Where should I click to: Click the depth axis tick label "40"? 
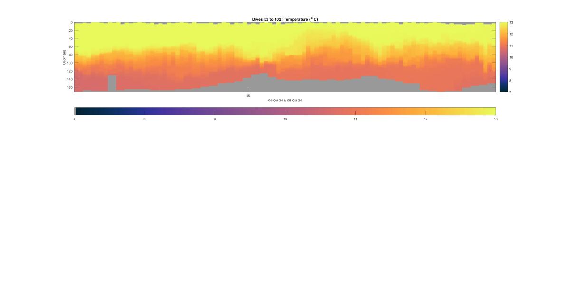[70, 38]
